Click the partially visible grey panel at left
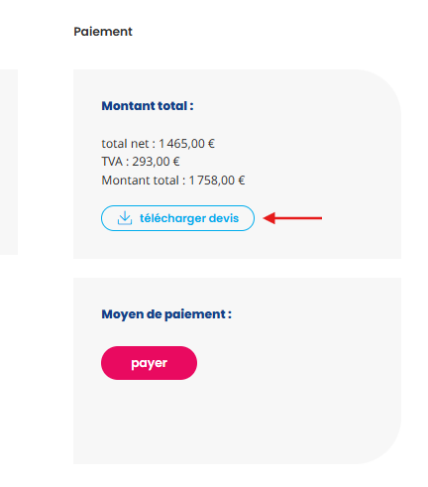 coord(9,162)
